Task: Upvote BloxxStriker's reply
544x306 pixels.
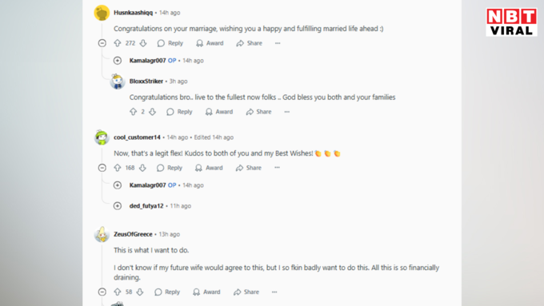Action: (134, 112)
